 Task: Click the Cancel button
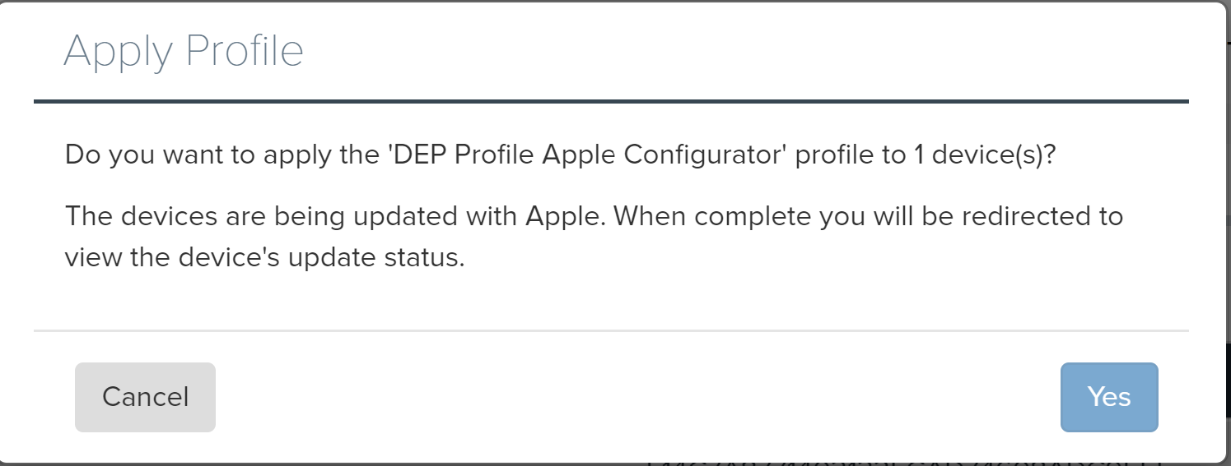click(145, 397)
